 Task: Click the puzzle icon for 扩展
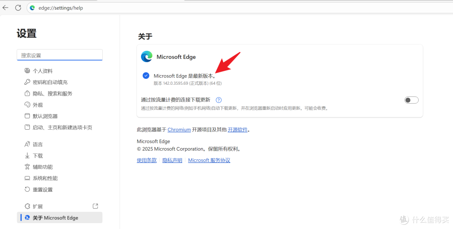coord(27,206)
